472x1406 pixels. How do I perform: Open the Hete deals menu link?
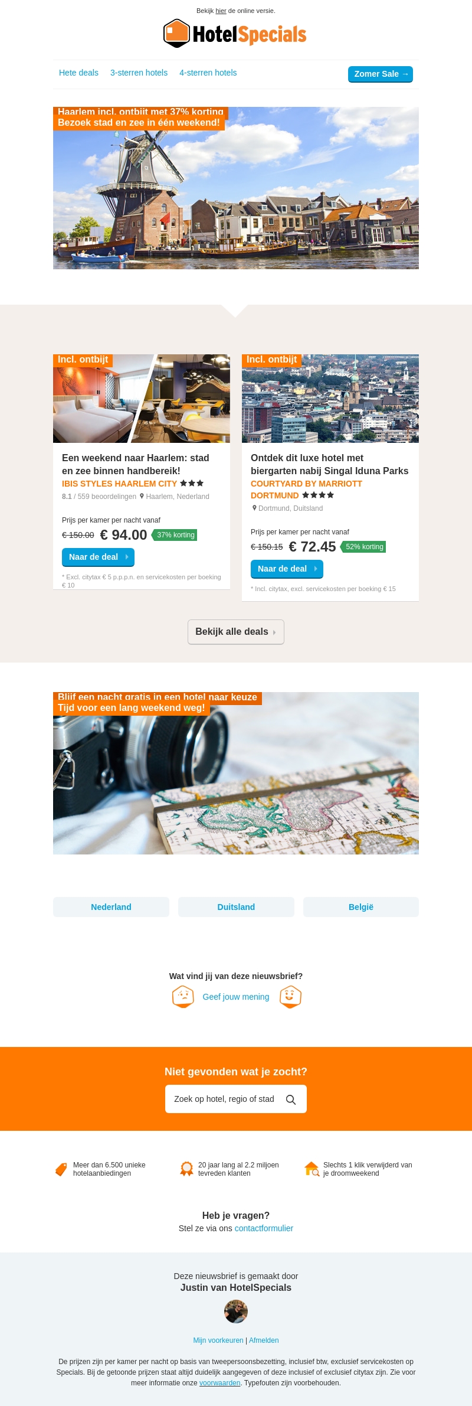78,73
